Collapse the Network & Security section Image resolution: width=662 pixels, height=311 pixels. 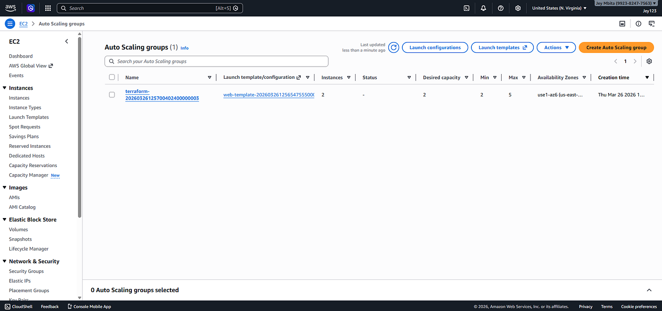tap(4, 261)
